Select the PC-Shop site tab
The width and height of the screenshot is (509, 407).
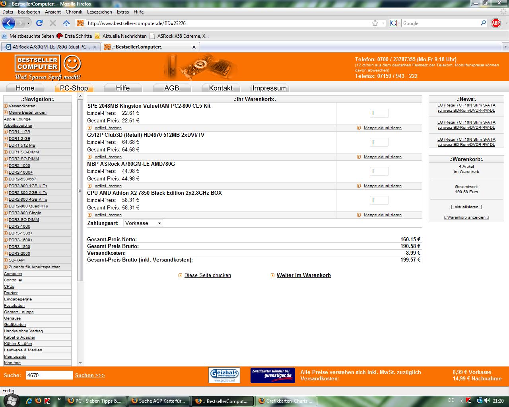[x=74, y=88]
